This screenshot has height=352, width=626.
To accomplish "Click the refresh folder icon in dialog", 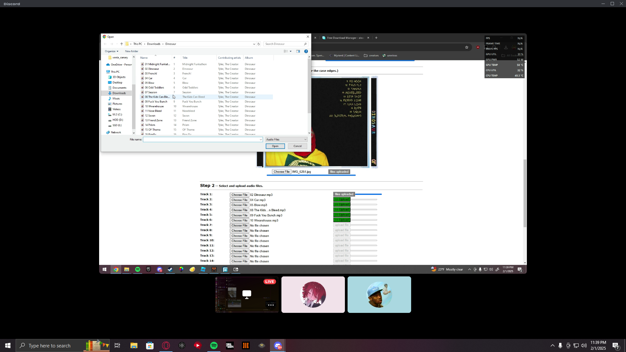I will point(259,44).
